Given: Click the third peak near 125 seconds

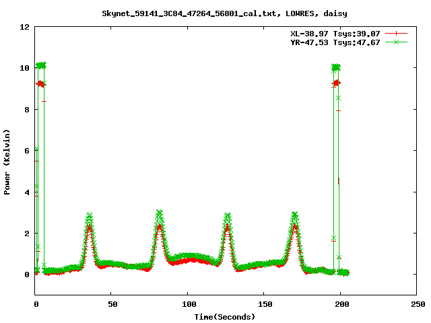Looking at the screenshot, I should click(228, 215).
